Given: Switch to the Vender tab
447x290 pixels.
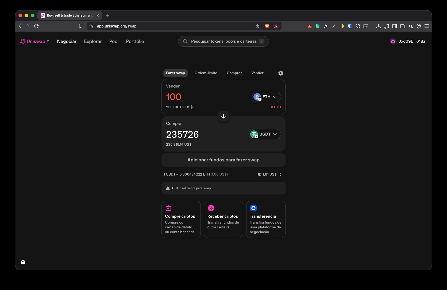Looking at the screenshot, I should (x=257, y=73).
